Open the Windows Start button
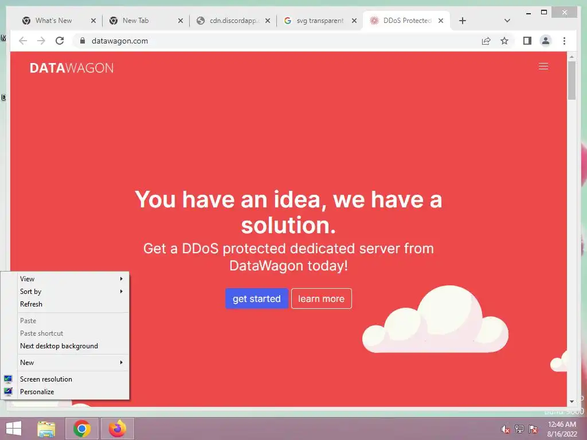Screen dimensions: 587x440 coord(14,429)
